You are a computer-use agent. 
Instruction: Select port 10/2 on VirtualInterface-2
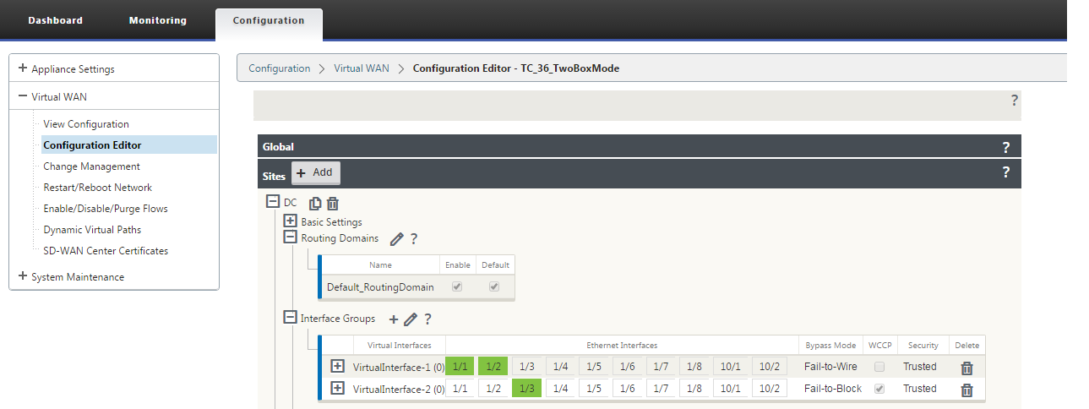coord(770,389)
